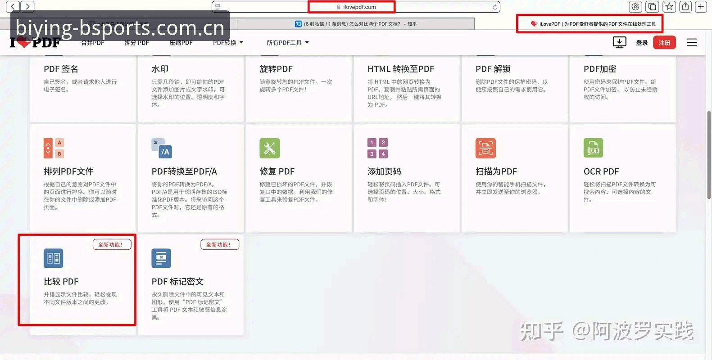Screen dimensions: 712x360
Task: Open the OCR PDF tool icon
Action: (594, 148)
